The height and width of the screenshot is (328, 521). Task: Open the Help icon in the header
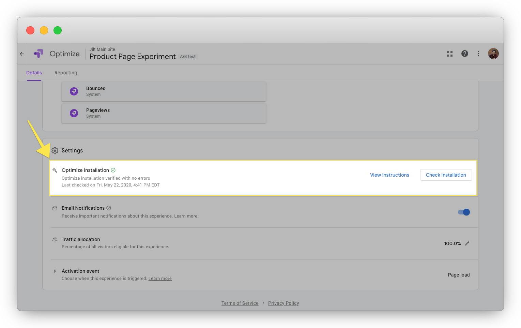point(464,54)
